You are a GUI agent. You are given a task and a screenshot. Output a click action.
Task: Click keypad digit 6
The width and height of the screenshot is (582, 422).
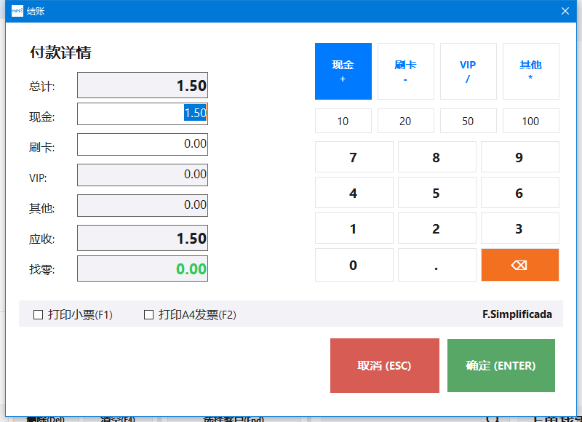(519, 193)
